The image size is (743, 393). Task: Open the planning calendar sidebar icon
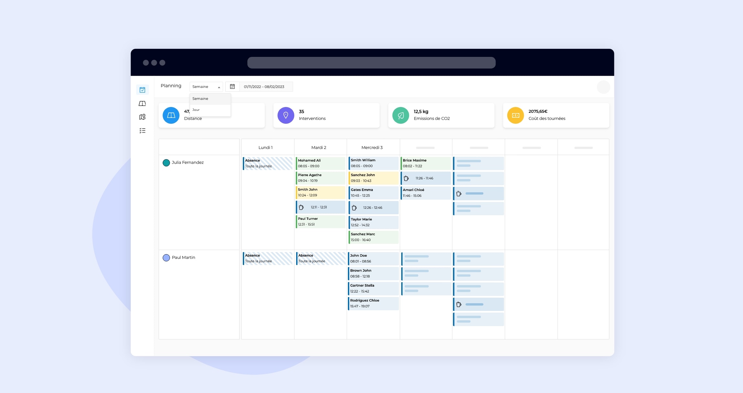(142, 90)
